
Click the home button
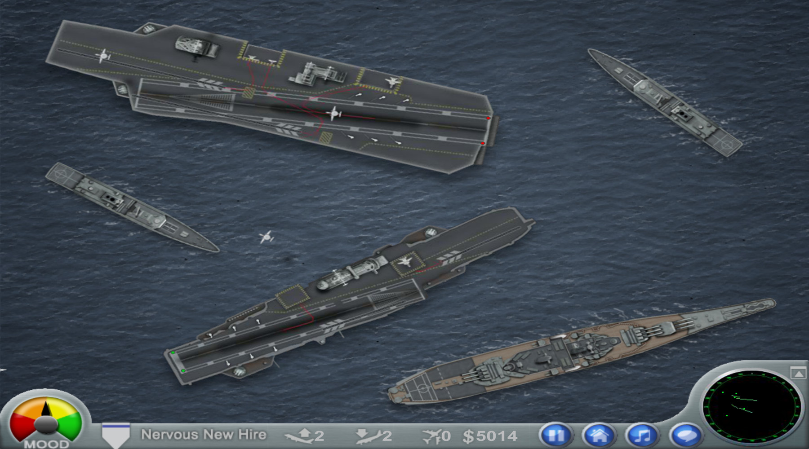point(600,436)
